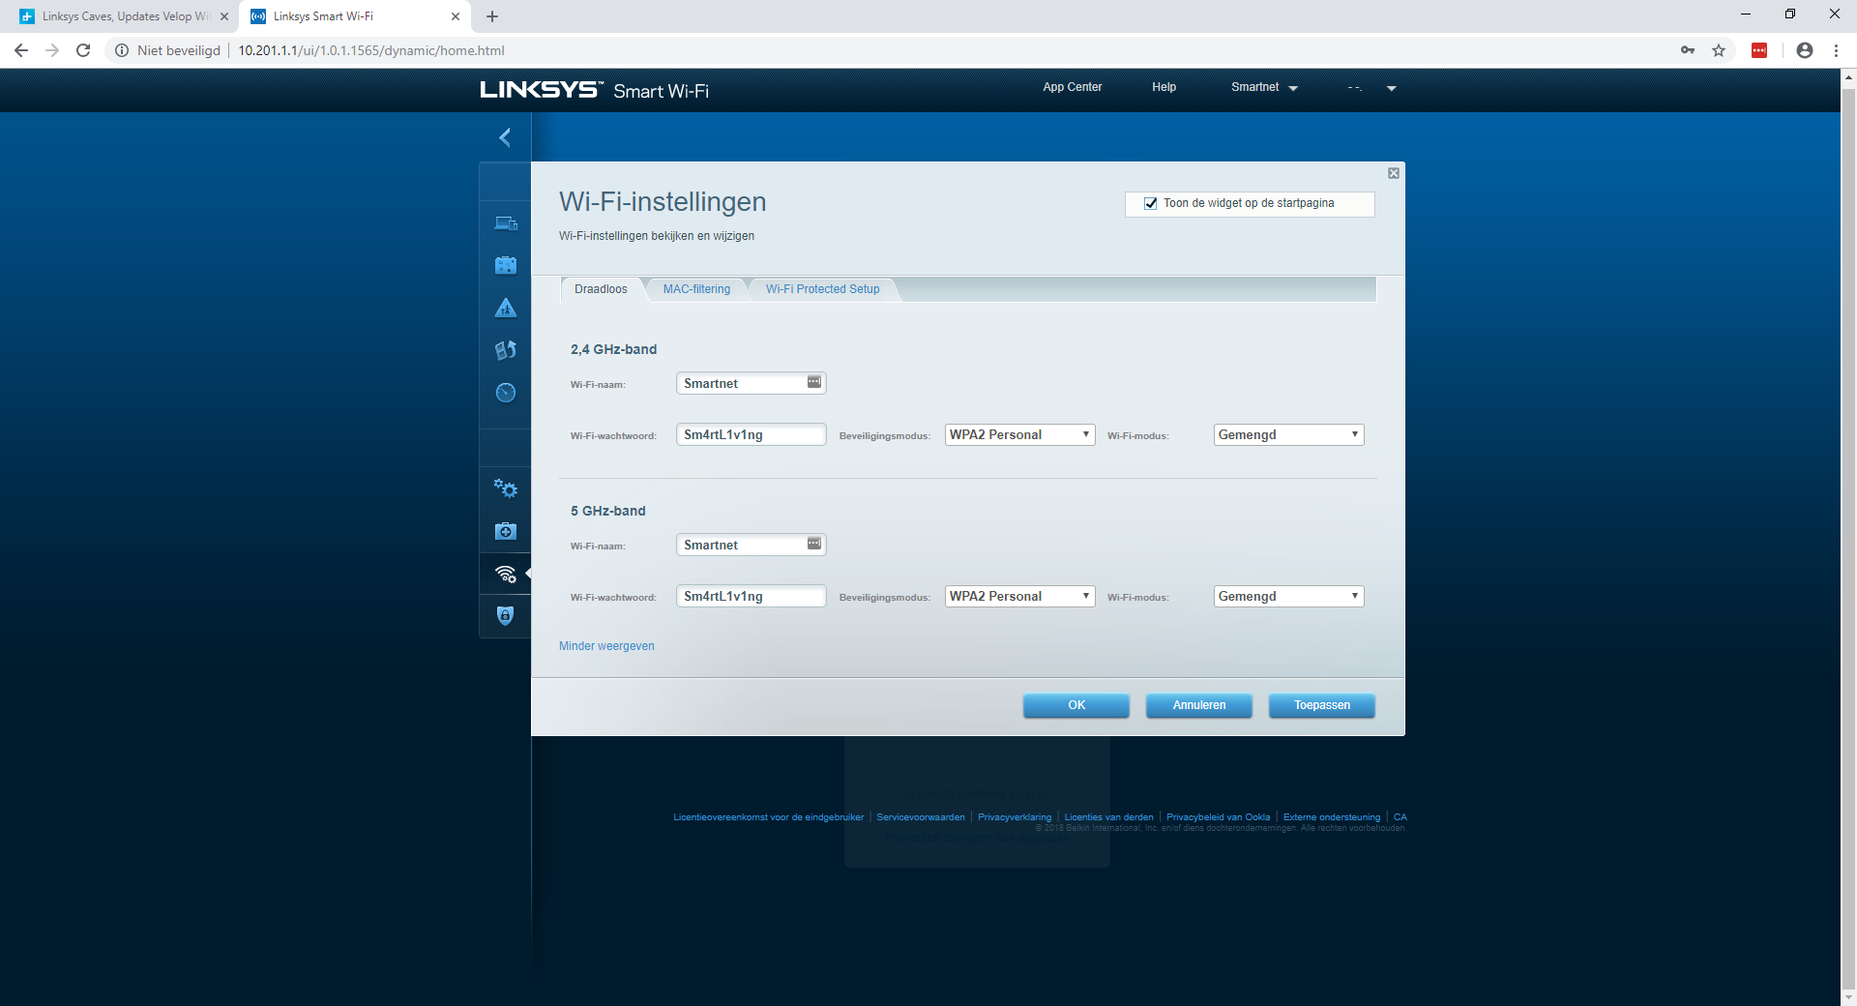The image size is (1857, 1006).
Task: Open the Servicevoorwaarden footer link
Action: point(921,817)
